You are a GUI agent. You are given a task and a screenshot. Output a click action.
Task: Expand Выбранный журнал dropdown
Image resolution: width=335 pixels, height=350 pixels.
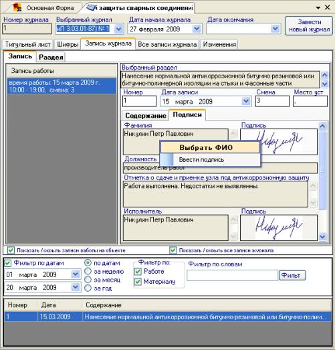[x=118, y=29]
